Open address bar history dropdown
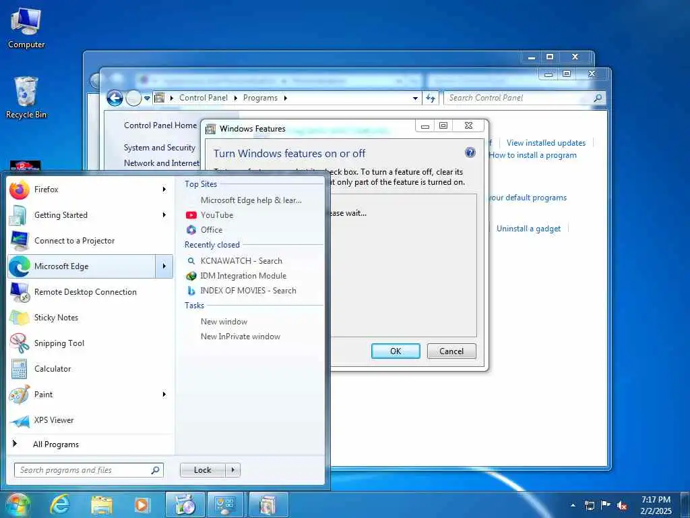Image resolution: width=690 pixels, height=518 pixels. point(415,98)
